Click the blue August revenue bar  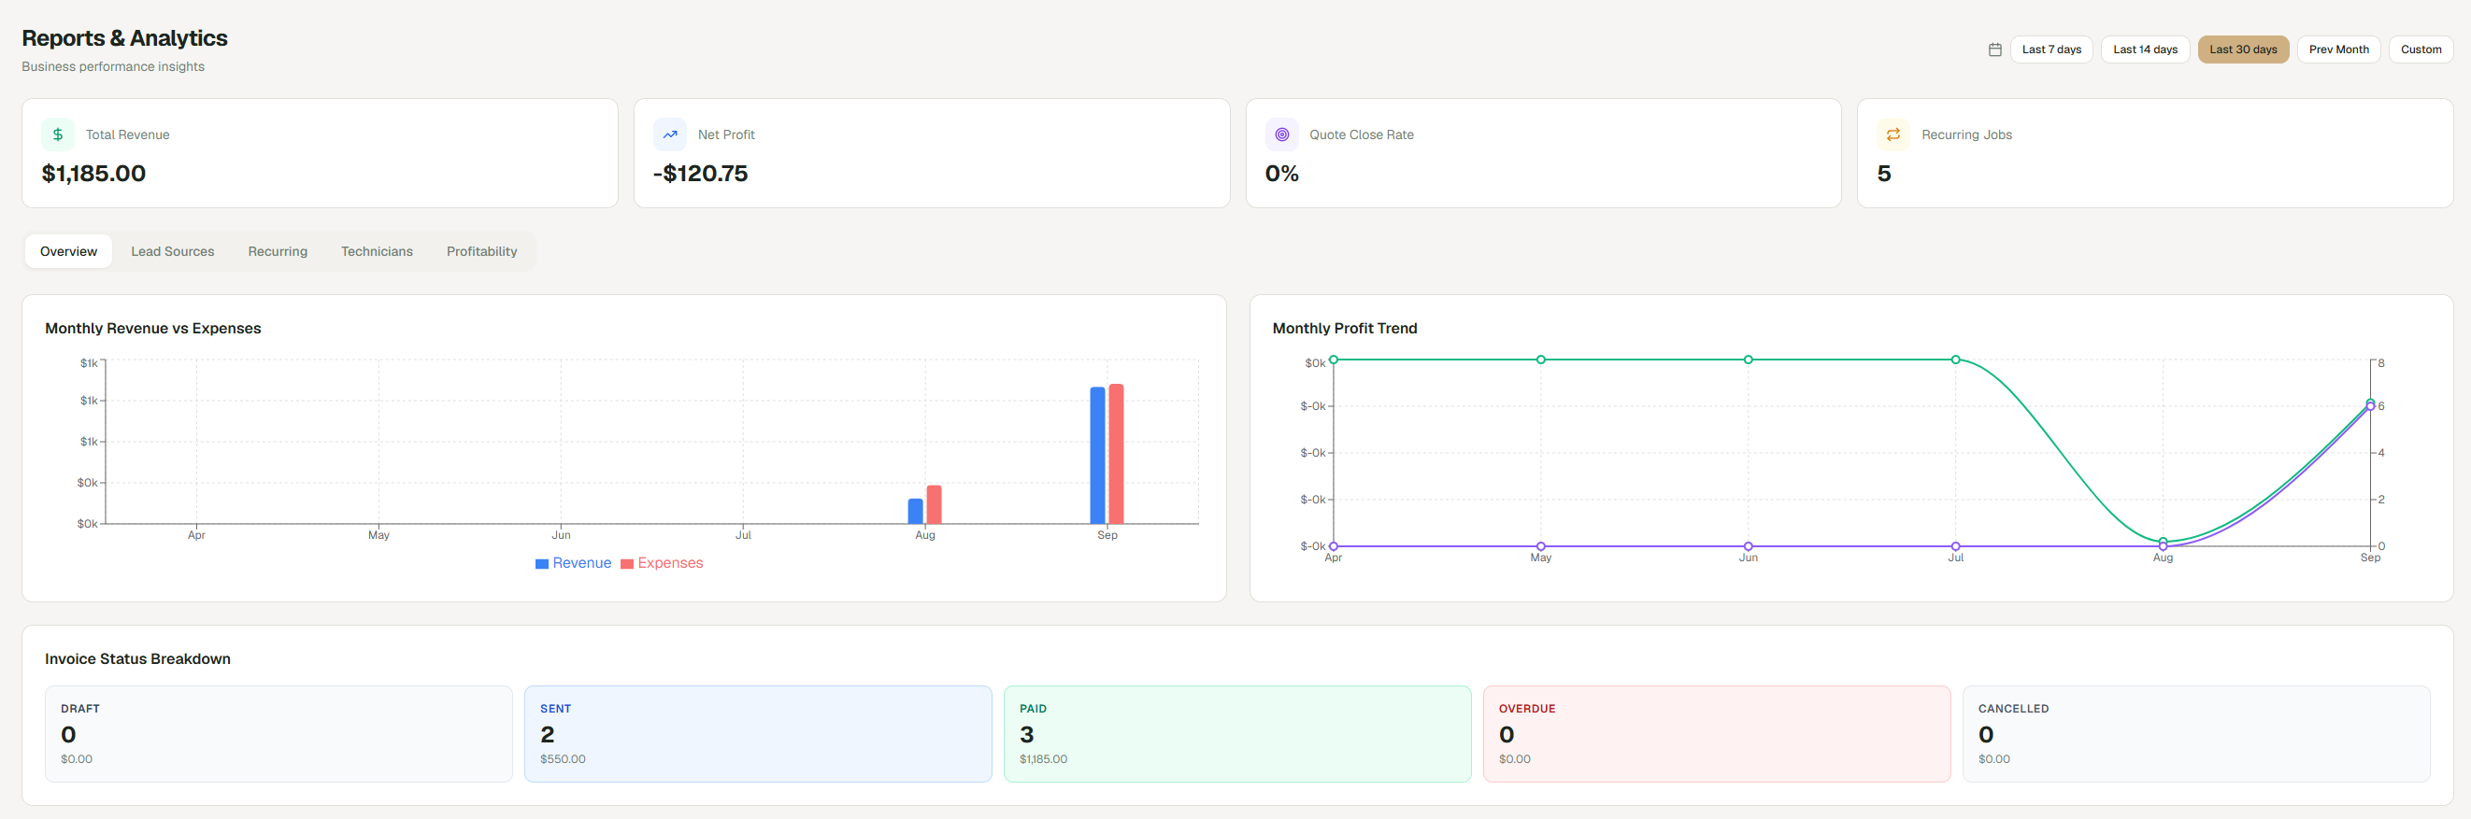coord(915,511)
